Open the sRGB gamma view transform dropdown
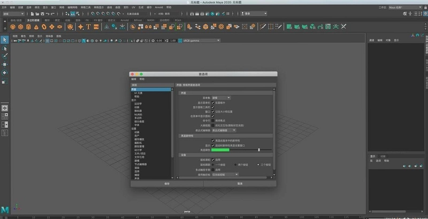This screenshot has height=219, width=428. (202, 41)
